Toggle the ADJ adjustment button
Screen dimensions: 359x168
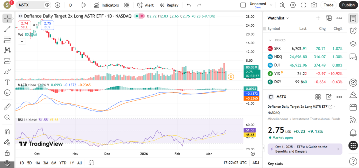pos(256,163)
